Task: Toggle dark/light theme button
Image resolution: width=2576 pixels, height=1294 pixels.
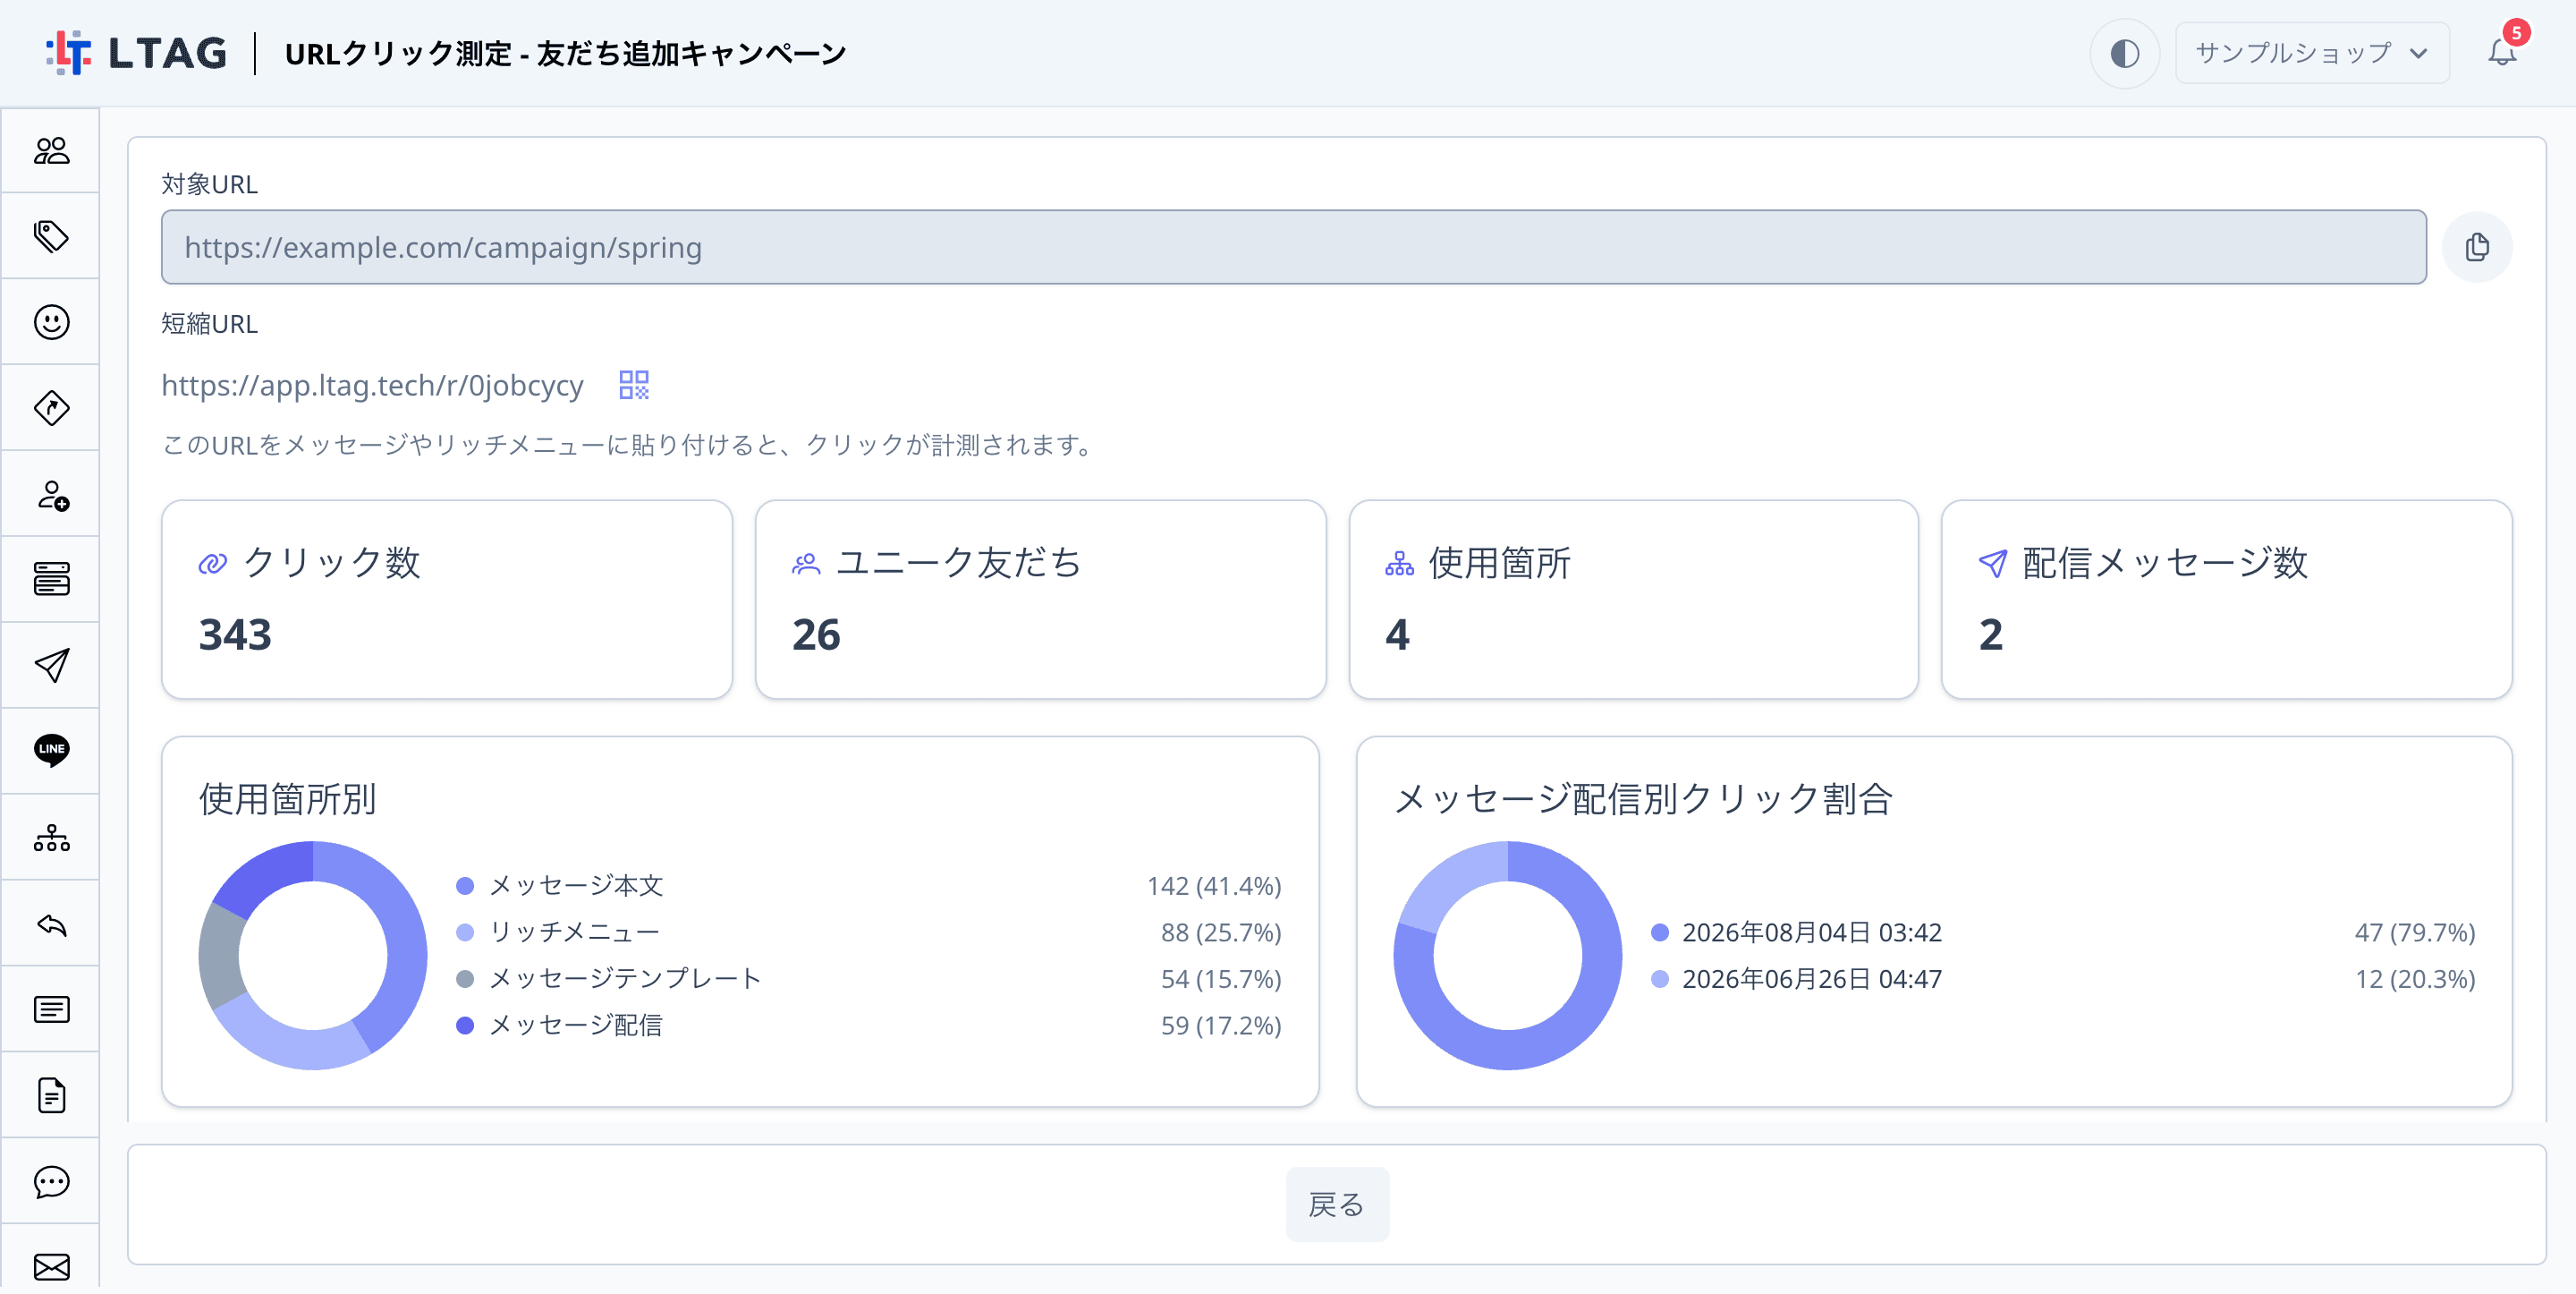Action: pyautogui.click(x=2124, y=53)
